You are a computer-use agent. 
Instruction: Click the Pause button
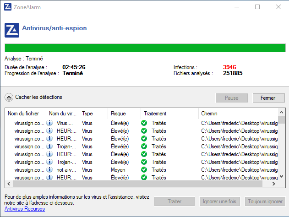pos(232,98)
